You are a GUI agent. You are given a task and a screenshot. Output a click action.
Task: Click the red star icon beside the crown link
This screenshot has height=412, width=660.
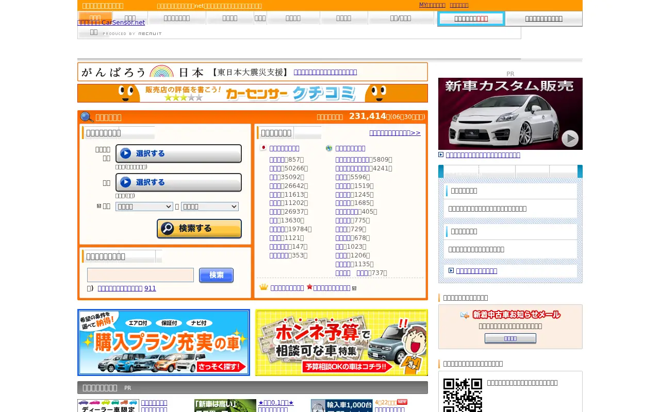point(309,287)
